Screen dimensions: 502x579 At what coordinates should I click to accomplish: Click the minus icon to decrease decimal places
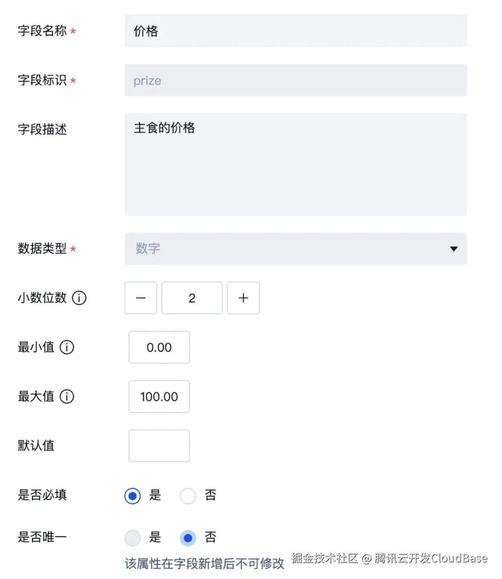[x=140, y=298]
